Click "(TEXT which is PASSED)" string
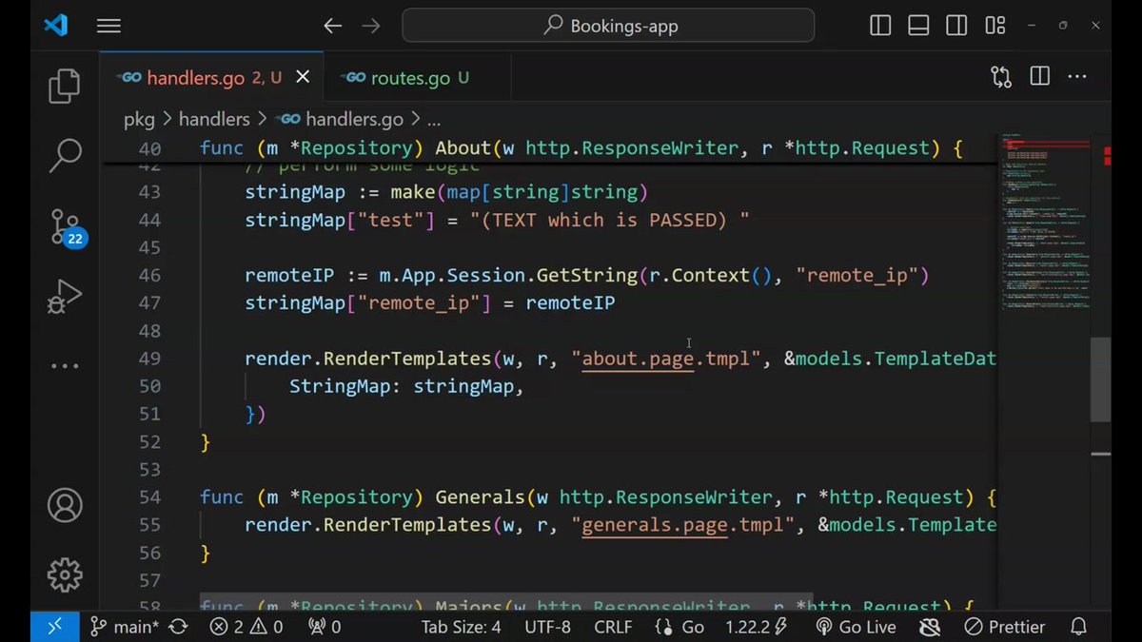The width and height of the screenshot is (1142, 642). (610, 221)
